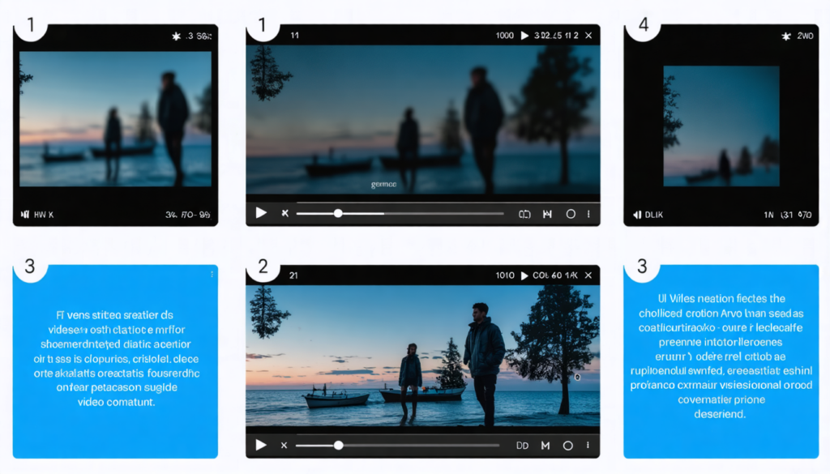Viewport: 830px width, 474px height.
Task: Click the star icon next to 2WO
Action: (785, 36)
